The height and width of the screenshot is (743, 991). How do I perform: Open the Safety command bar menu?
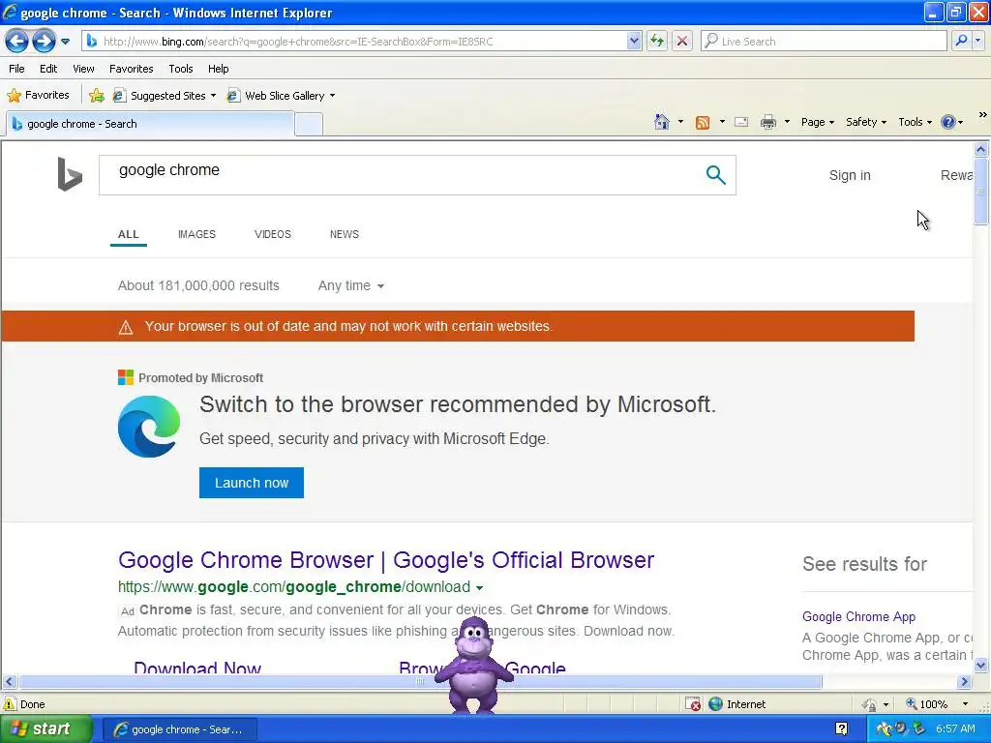[866, 122]
